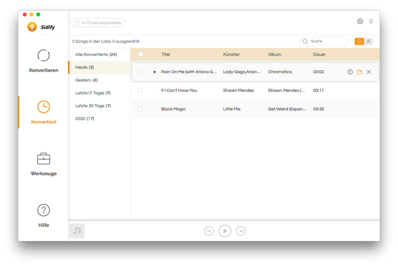This screenshot has width=398, height=267.
Task: Select Letzte (7 Tage) filter
Action: pos(99,93)
